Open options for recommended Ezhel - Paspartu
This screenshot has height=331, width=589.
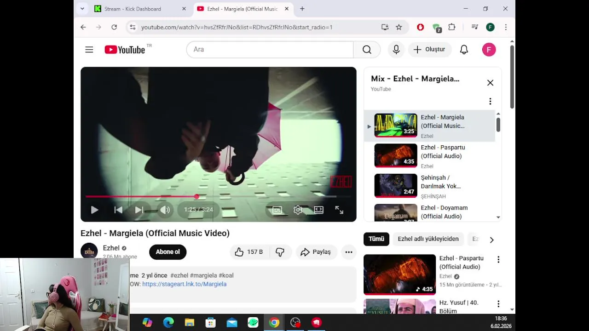[x=498, y=260]
